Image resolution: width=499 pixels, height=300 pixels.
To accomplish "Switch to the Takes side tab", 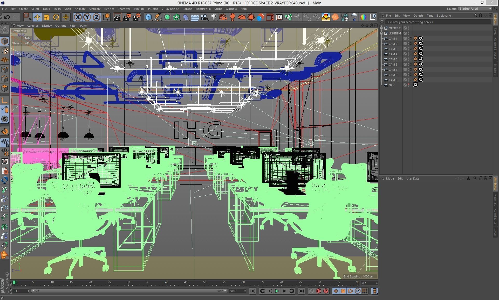I will tap(496, 31).
